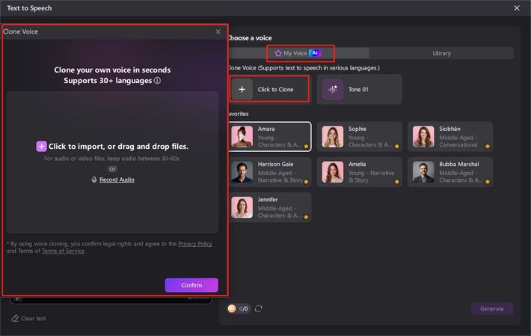Close the Clone Voice dialog
Screen dimensions: 531x336
click(x=218, y=31)
